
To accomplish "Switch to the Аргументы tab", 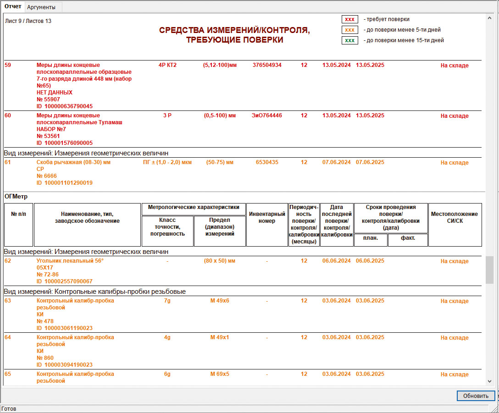I will click(x=41, y=7).
